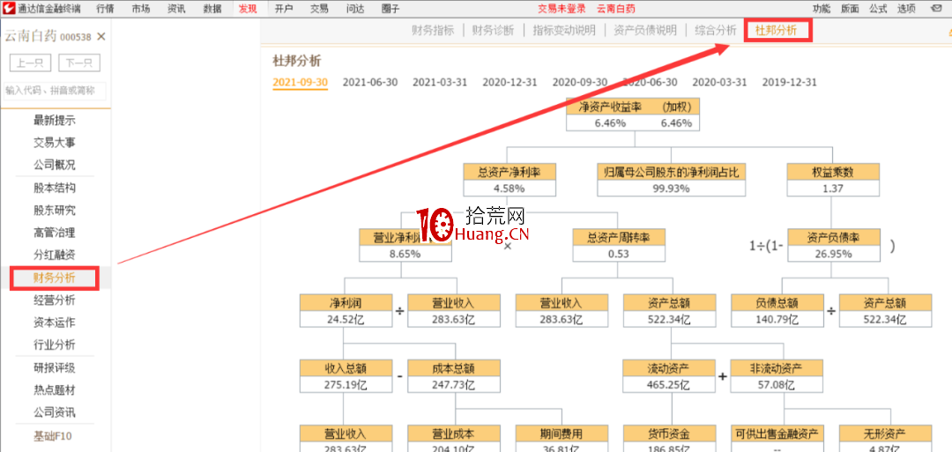Select the 2020-12-31 report period
952x452 pixels.
[x=510, y=83]
